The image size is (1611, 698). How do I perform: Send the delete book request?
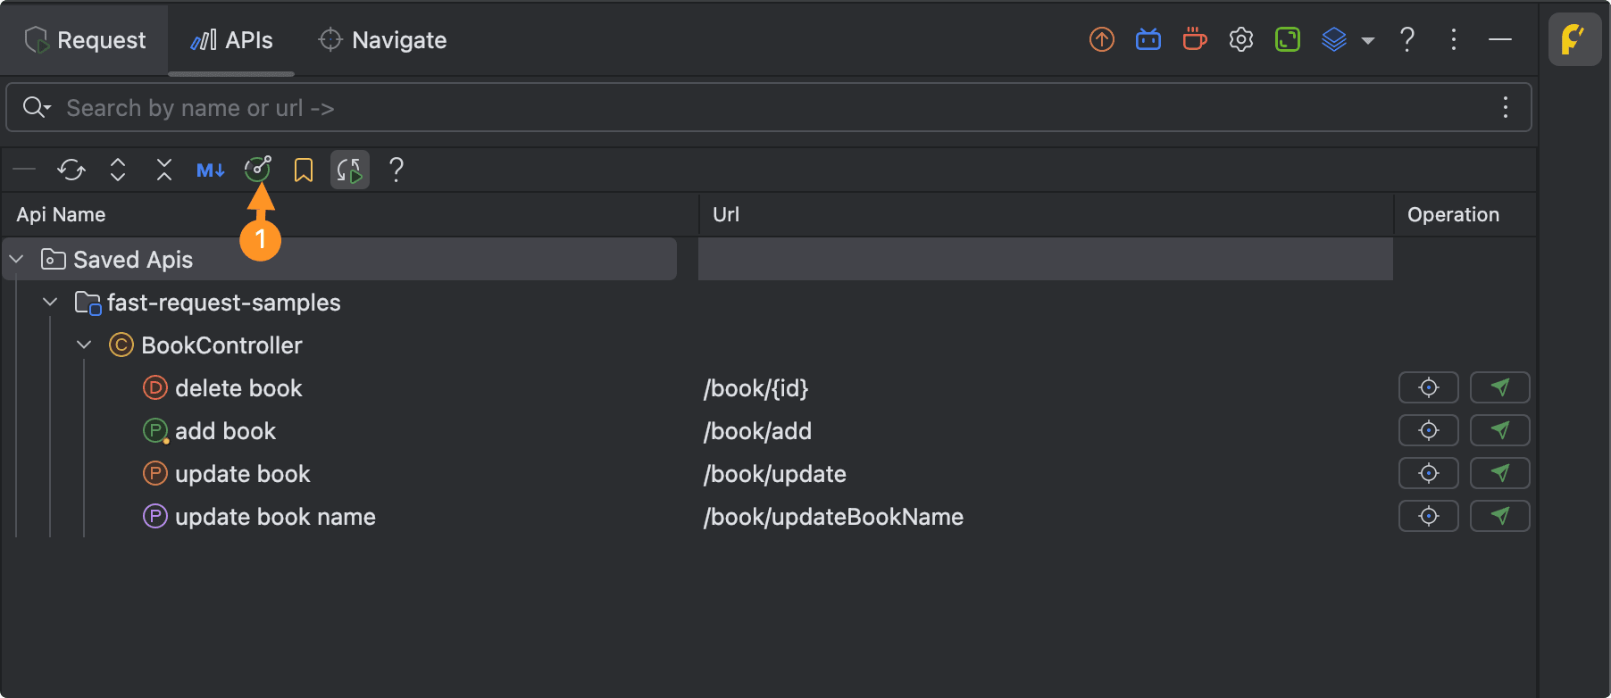1500,388
